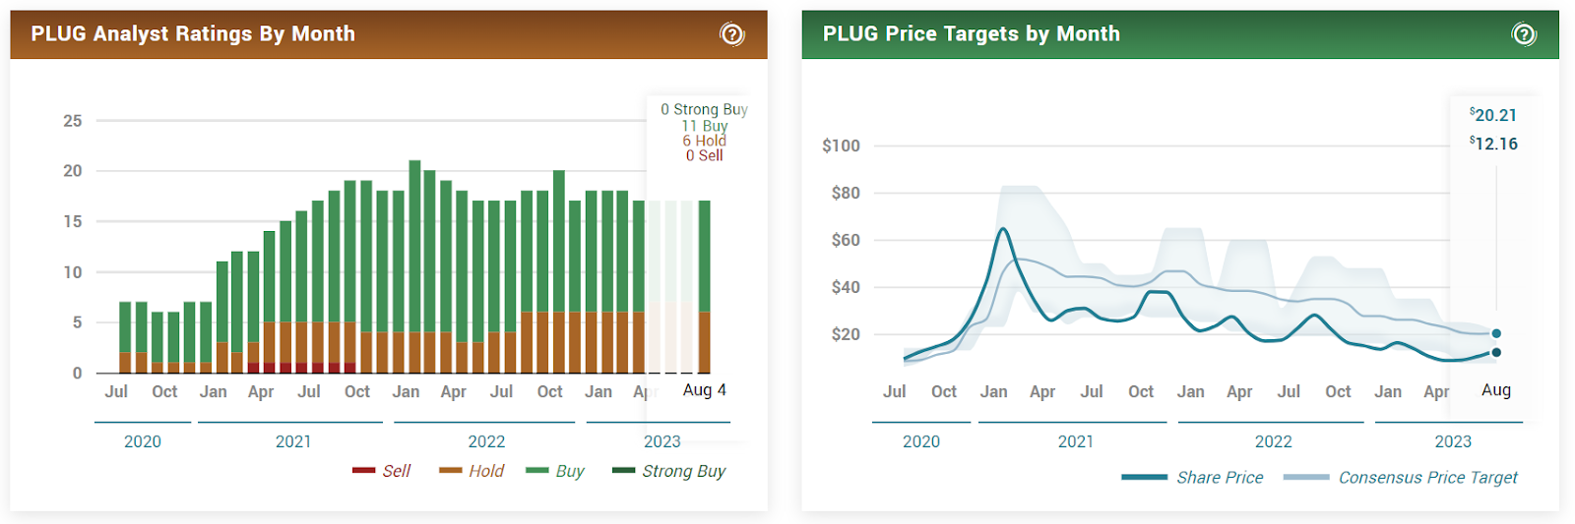
Task: Click 2023 year label on ratings chart
Action: 662,441
